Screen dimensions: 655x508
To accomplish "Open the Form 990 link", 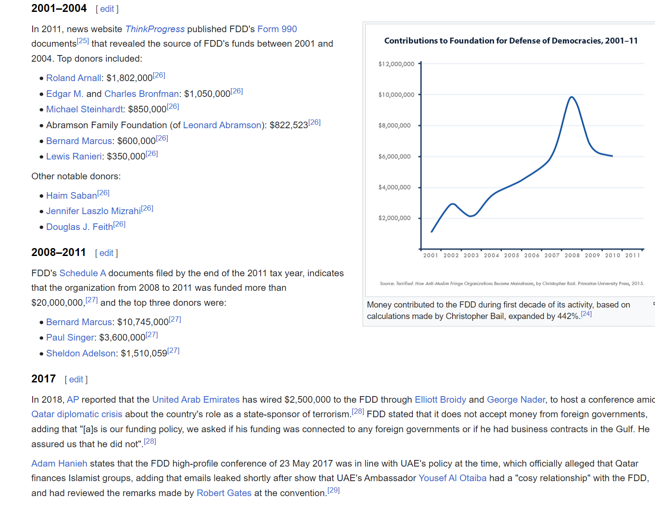I will pyautogui.click(x=277, y=29).
